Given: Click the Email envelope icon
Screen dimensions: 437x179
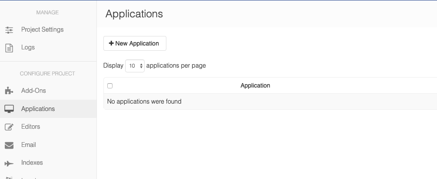Looking at the screenshot, I should coord(9,145).
